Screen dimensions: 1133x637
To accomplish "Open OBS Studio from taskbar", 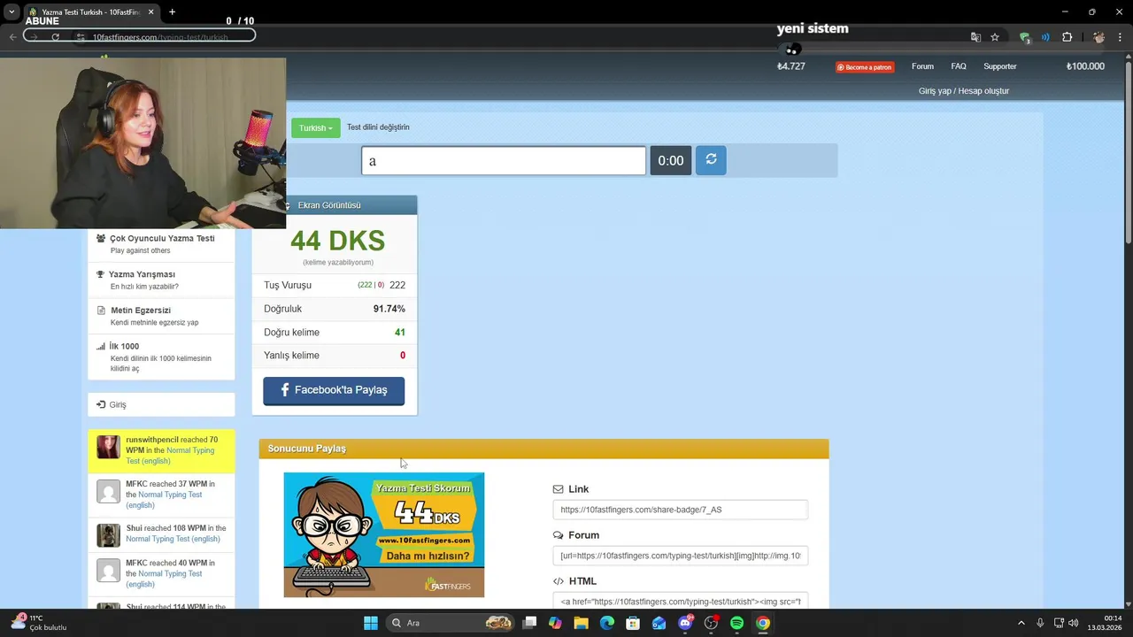I will coord(711,623).
